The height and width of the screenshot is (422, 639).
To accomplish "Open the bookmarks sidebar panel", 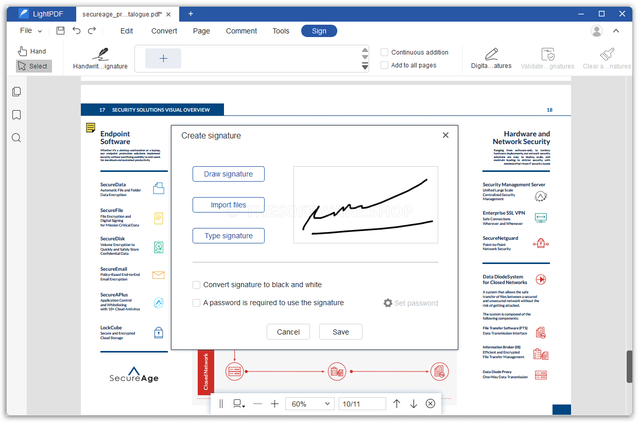I will click(x=16, y=115).
